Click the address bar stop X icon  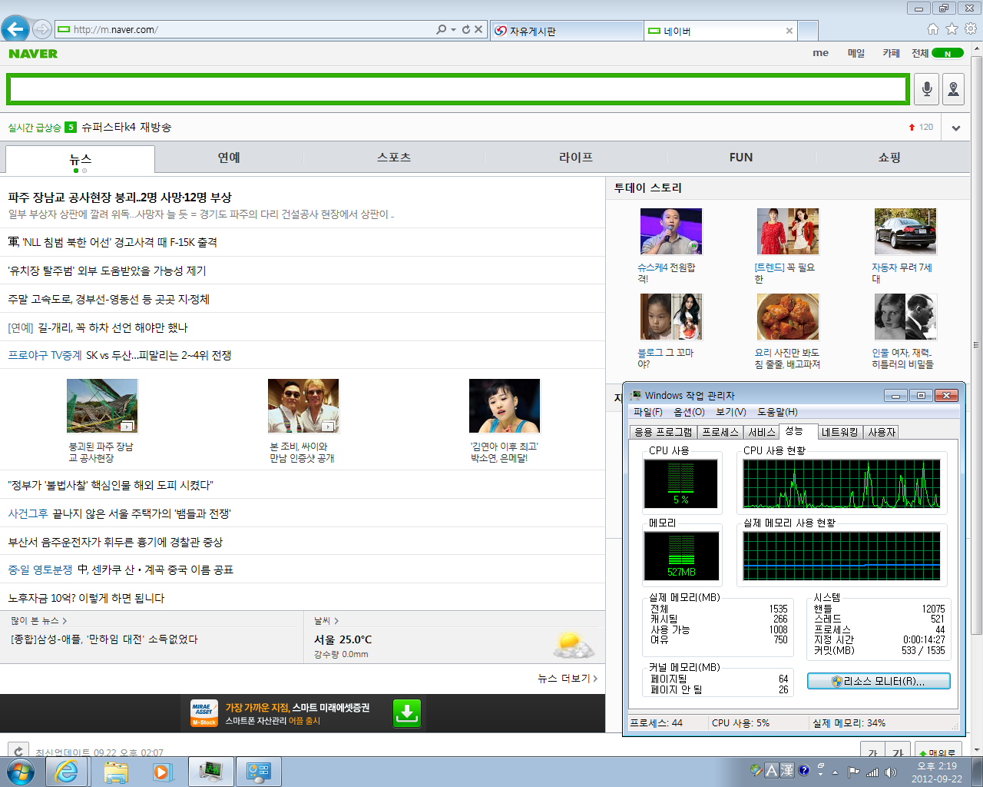(x=478, y=29)
